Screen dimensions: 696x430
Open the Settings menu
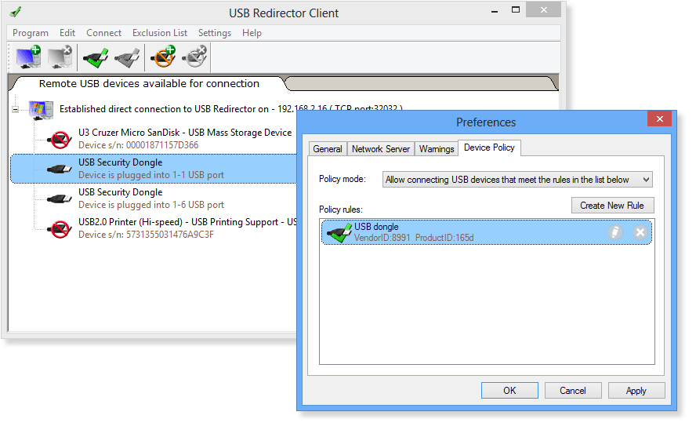(215, 33)
